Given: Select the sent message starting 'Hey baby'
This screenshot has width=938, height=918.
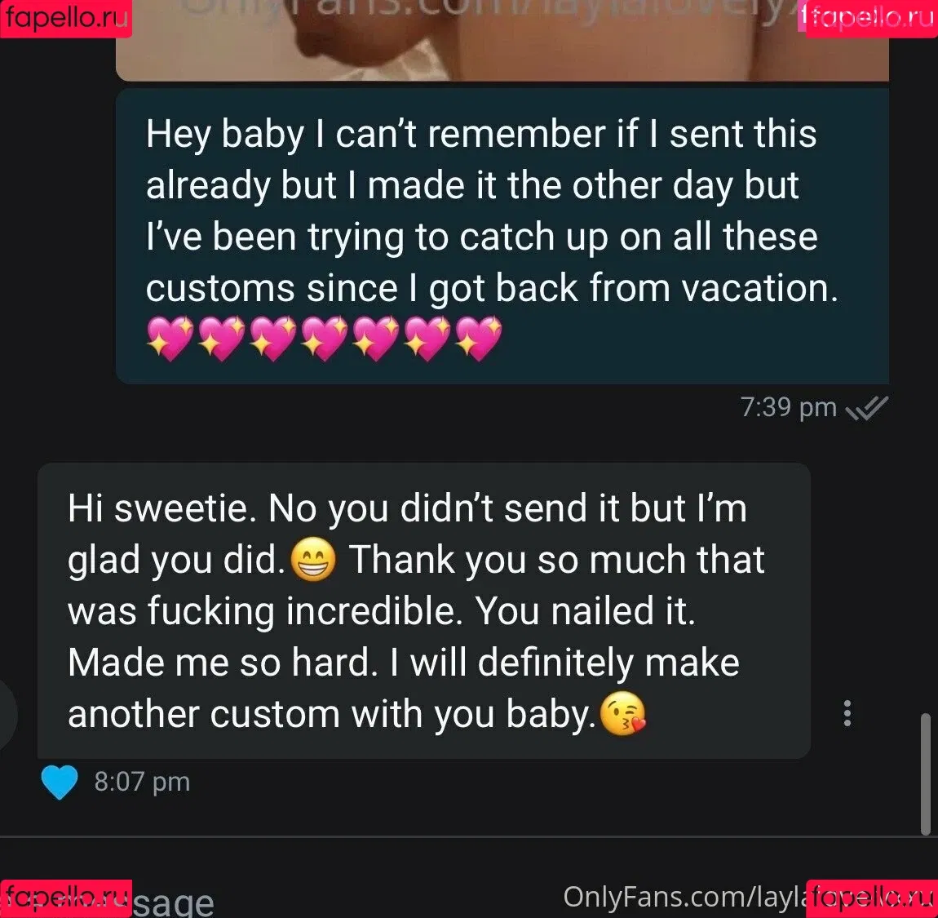Looking at the screenshot, I should click(x=502, y=237).
